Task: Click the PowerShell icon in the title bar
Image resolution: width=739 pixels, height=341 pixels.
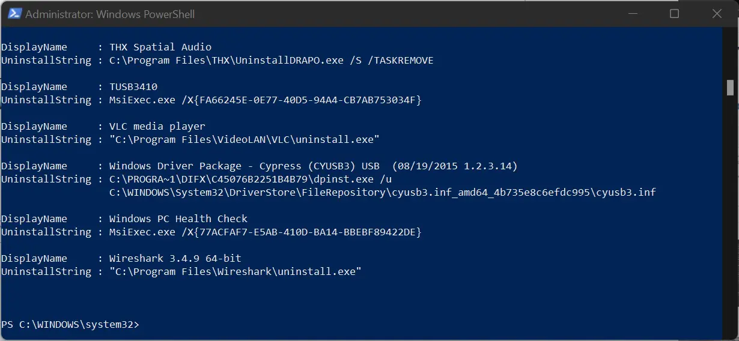Action: click(x=14, y=13)
